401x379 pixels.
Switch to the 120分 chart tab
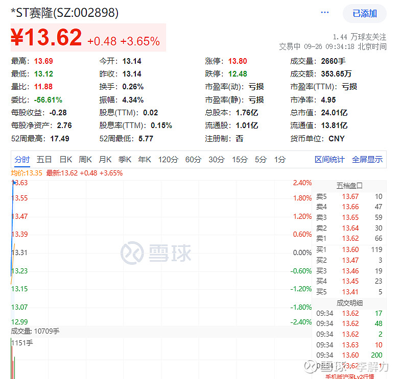168,160
